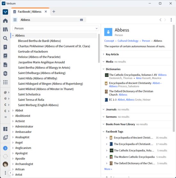This screenshot has height=178, width=176.
Task: Expand the Abbot tree node
Action: (x=13, y=110)
